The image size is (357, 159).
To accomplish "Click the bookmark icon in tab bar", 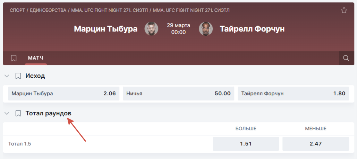I will (x=14, y=58).
